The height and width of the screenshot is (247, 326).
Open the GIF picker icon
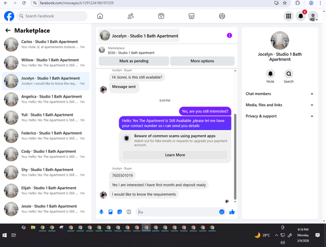[x=129, y=212]
